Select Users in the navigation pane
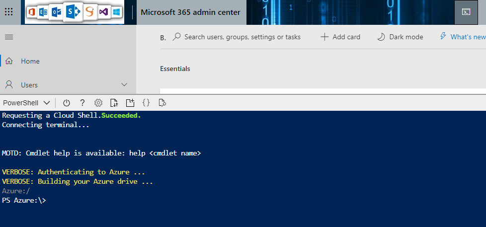Image resolution: width=486 pixels, height=227 pixels. [x=29, y=85]
